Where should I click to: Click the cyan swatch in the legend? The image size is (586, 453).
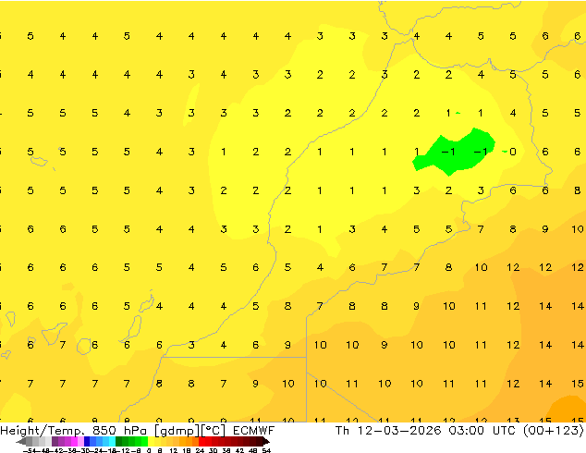click(112, 441)
